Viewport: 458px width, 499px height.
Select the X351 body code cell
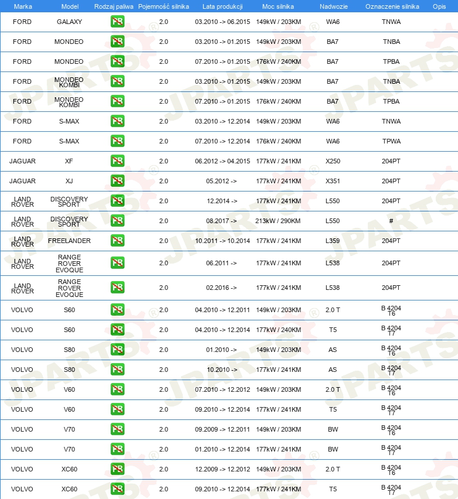333,181
